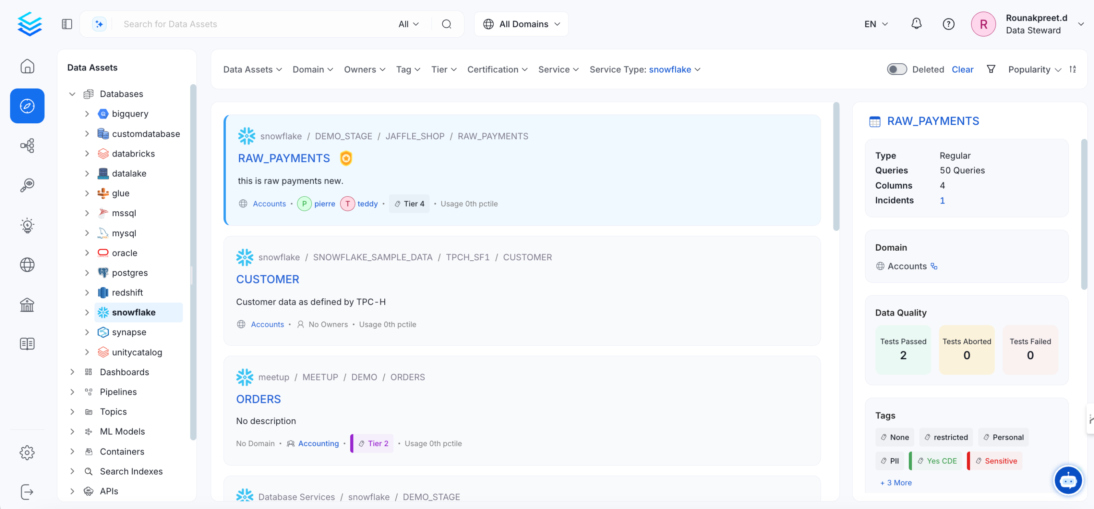Collapse the Databases tree node
The width and height of the screenshot is (1094, 509).
click(72, 94)
